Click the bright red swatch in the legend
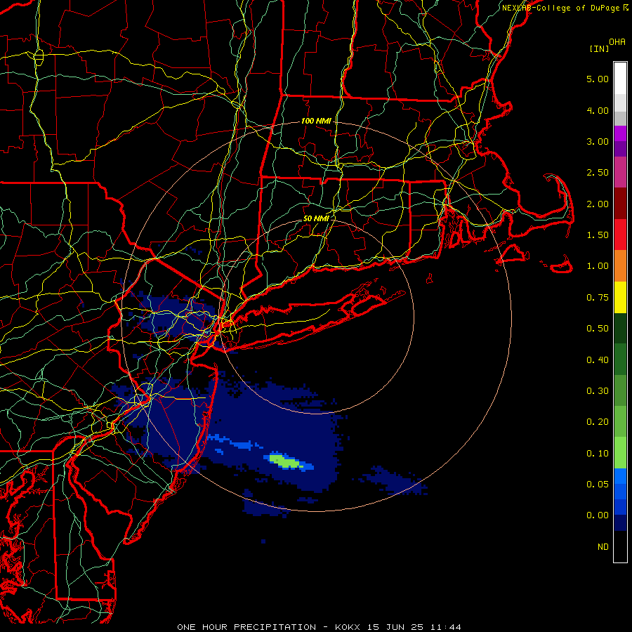 (x=620, y=235)
